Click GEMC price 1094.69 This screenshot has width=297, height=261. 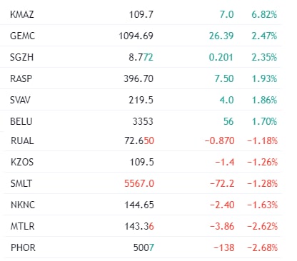point(136,36)
